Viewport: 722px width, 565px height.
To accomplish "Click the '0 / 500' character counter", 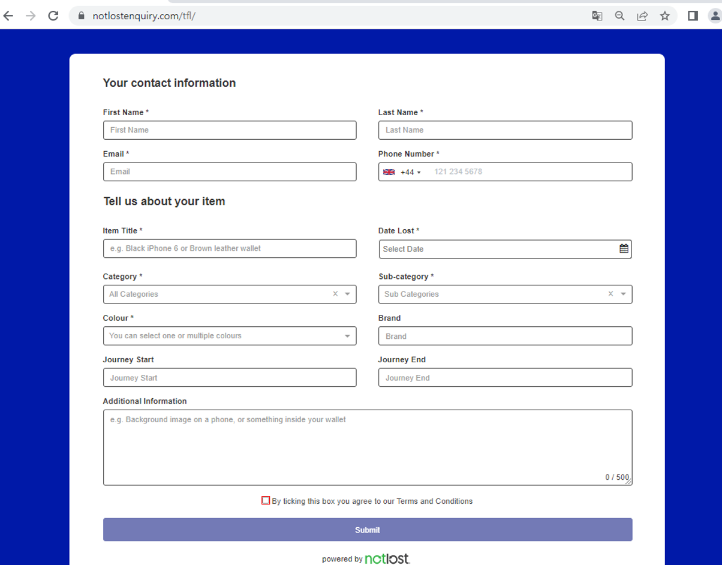I will tap(617, 477).
